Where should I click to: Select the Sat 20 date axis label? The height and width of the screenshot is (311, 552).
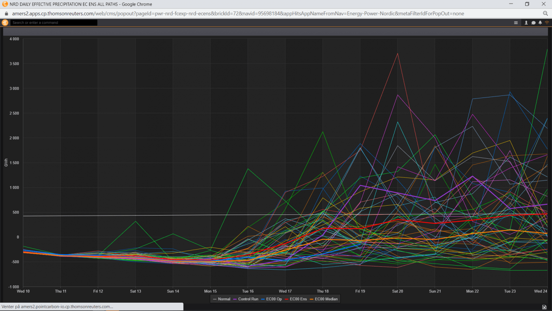point(397,291)
